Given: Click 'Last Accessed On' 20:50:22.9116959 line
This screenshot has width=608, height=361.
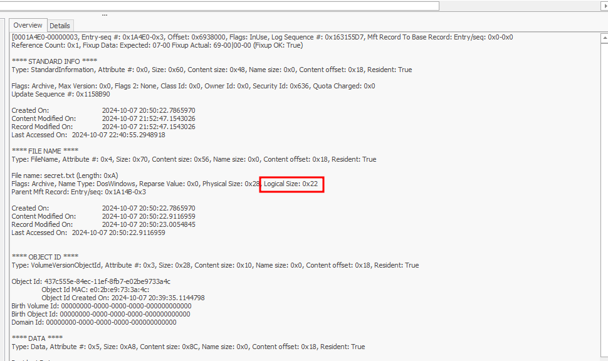Looking at the screenshot, I should [x=88, y=233].
